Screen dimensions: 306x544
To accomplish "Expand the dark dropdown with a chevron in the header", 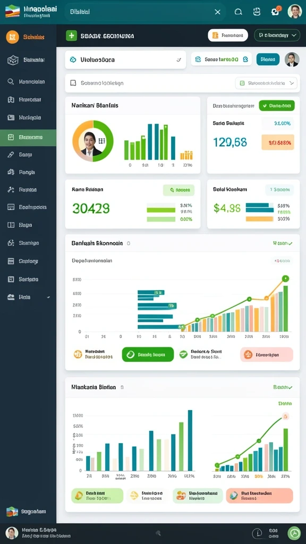I will [x=277, y=36].
